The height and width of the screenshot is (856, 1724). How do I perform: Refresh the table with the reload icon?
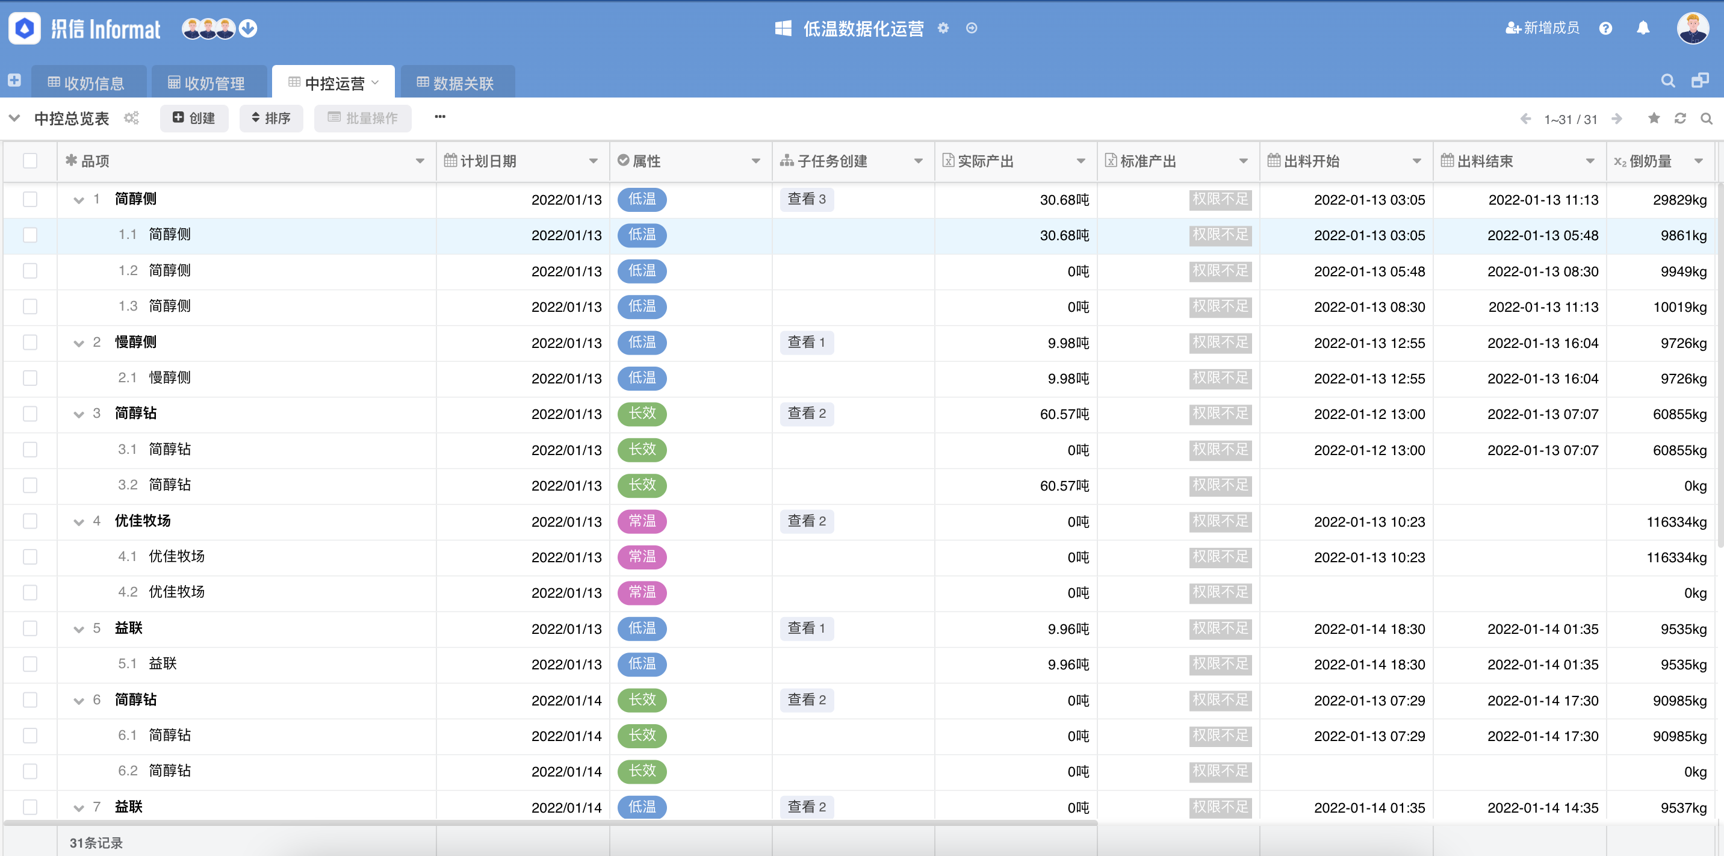(1680, 119)
